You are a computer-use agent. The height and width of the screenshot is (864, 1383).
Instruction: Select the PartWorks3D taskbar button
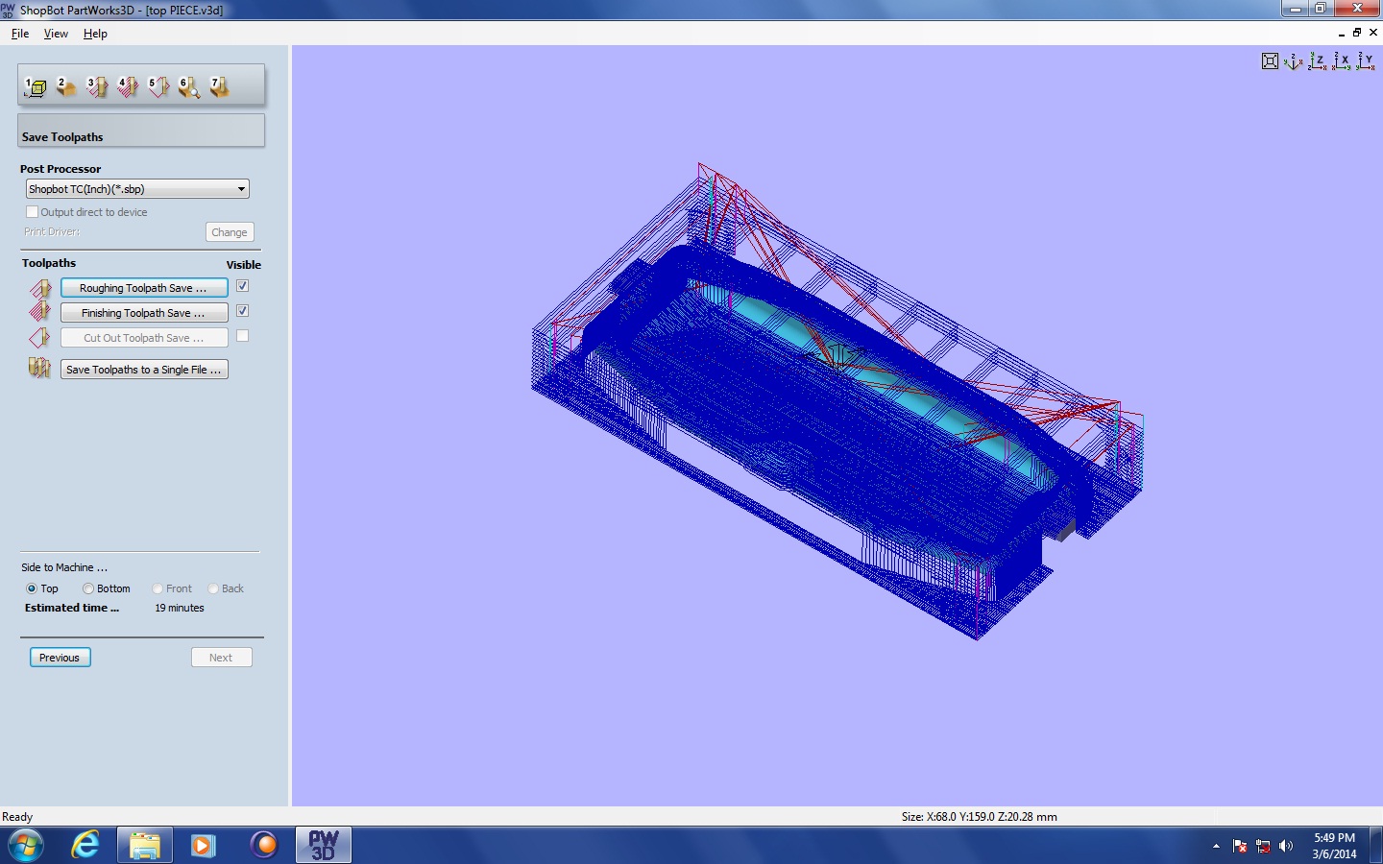(323, 845)
